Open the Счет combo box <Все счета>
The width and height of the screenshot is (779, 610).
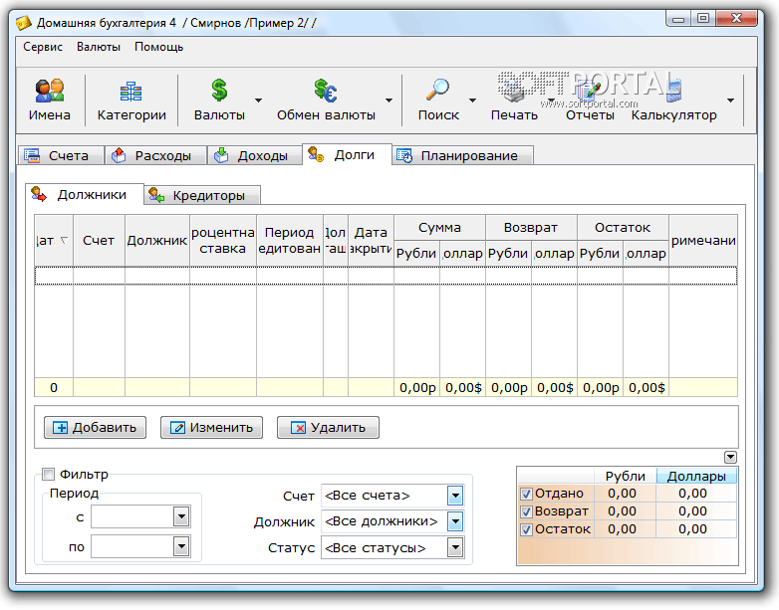click(392, 496)
